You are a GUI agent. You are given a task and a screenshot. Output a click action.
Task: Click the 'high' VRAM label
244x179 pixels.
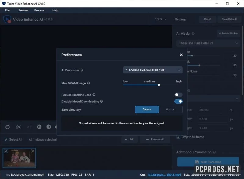pos(179,81)
